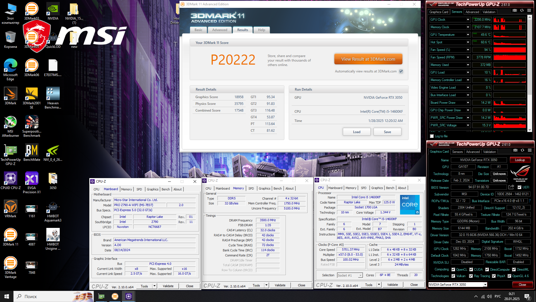Expand the GPU Clock sensor dropdown
The width and height of the screenshot is (536, 302).
tap(468, 20)
